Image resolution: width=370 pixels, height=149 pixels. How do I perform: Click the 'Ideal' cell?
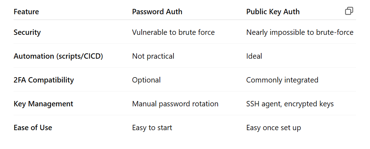click(x=254, y=56)
